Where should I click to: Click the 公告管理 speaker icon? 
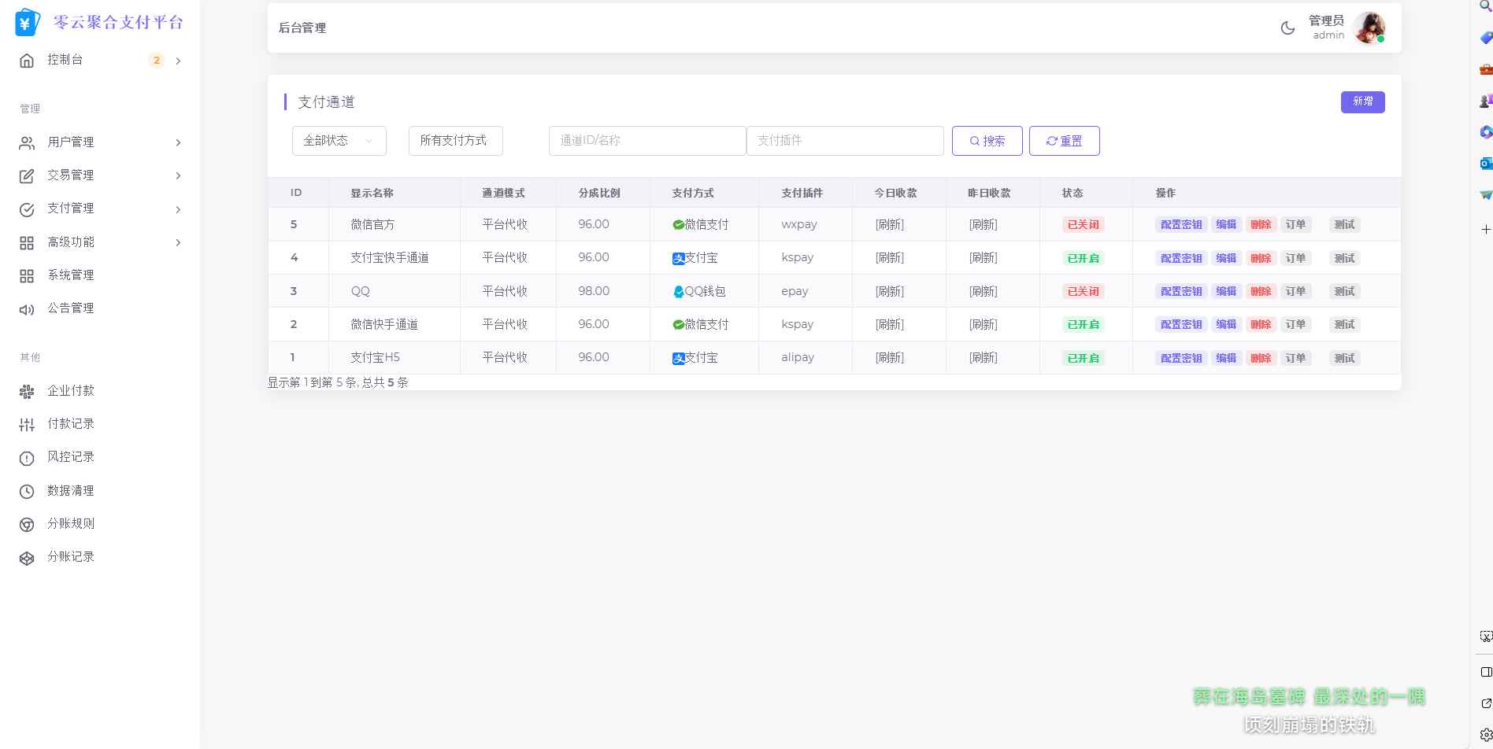coord(26,308)
